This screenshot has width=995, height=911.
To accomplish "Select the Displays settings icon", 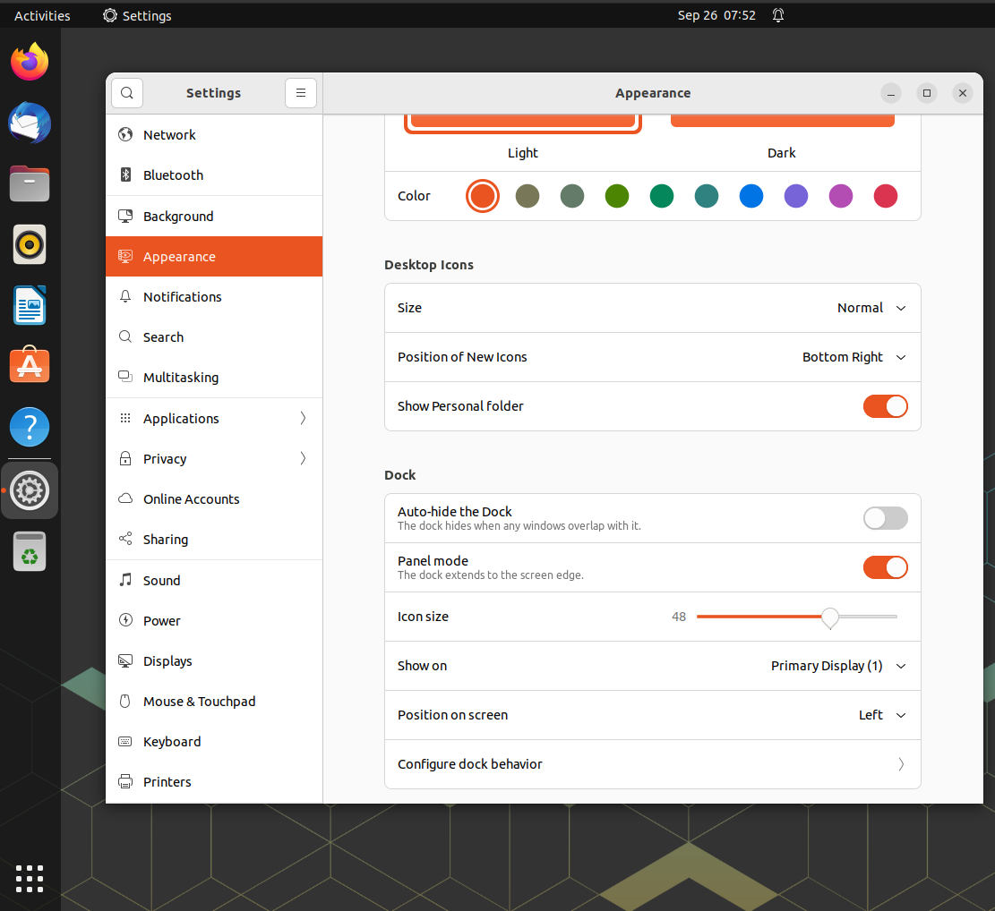I will point(125,660).
